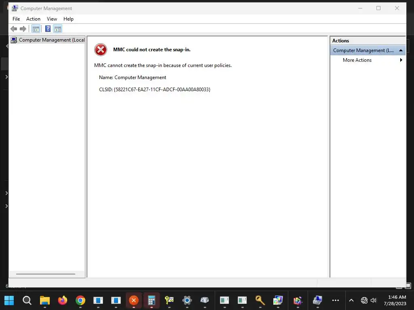The width and height of the screenshot is (414, 310).
Task: Open the File menu
Action: 16,19
